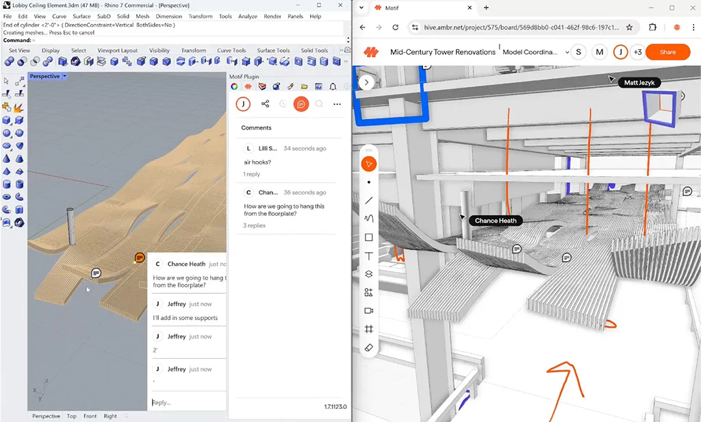Pick the Text tool in Motif toolbar

368,256
